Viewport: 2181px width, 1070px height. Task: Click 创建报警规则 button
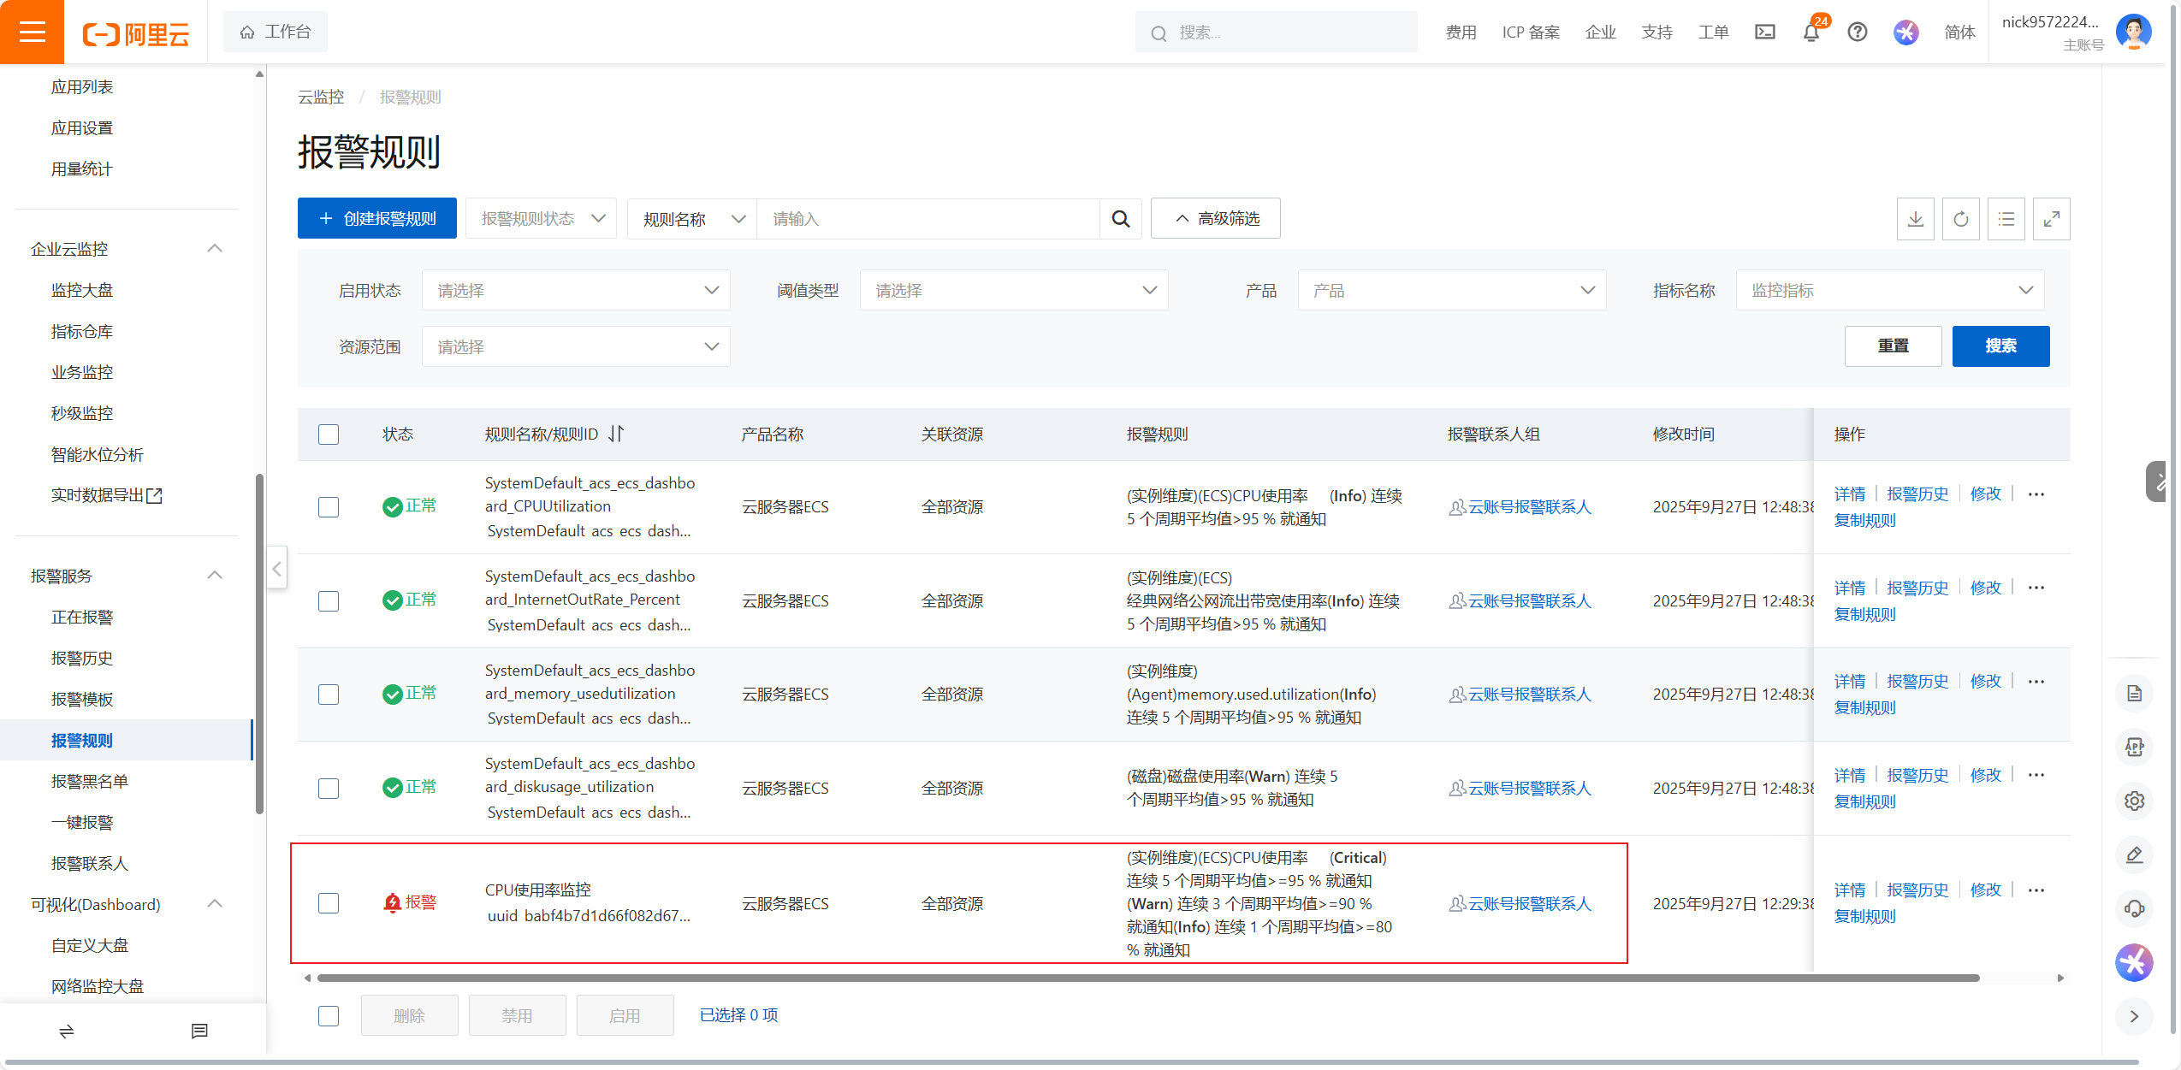tap(376, 219)
